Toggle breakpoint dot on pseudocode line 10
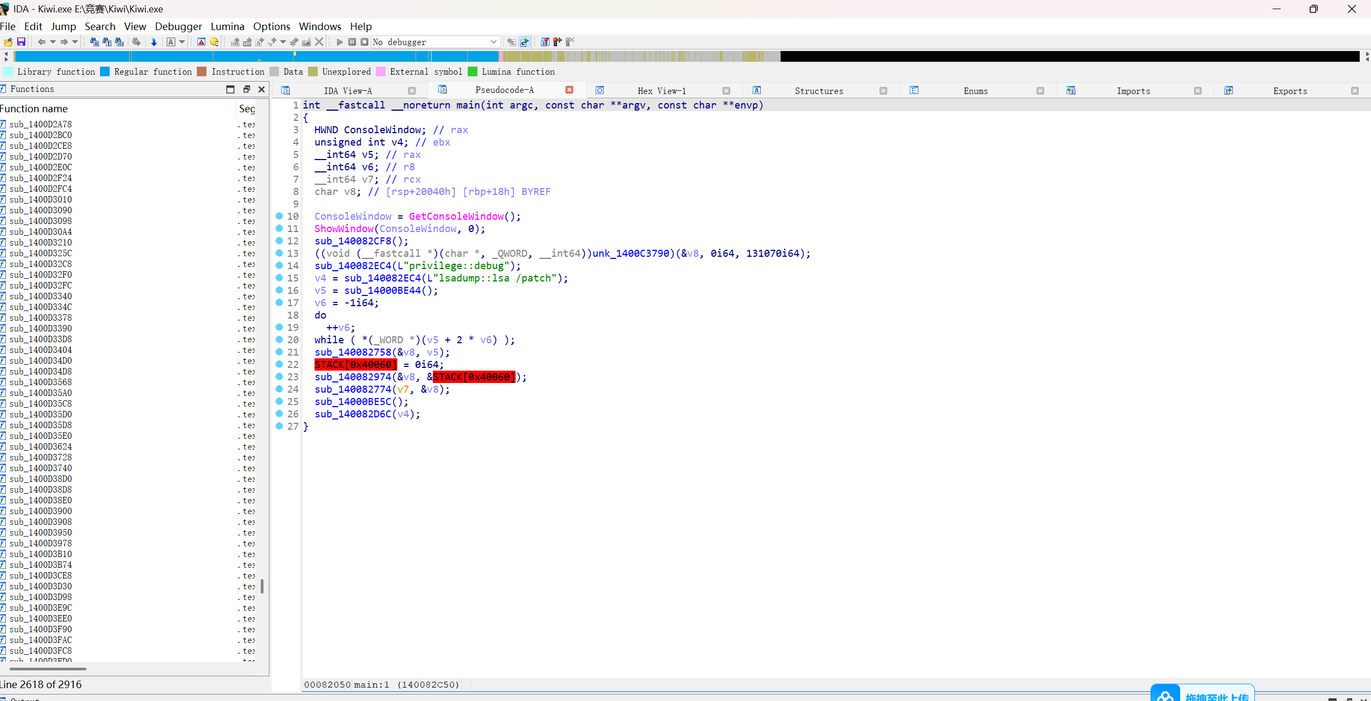1371x701 pixels. click(279, 216)
